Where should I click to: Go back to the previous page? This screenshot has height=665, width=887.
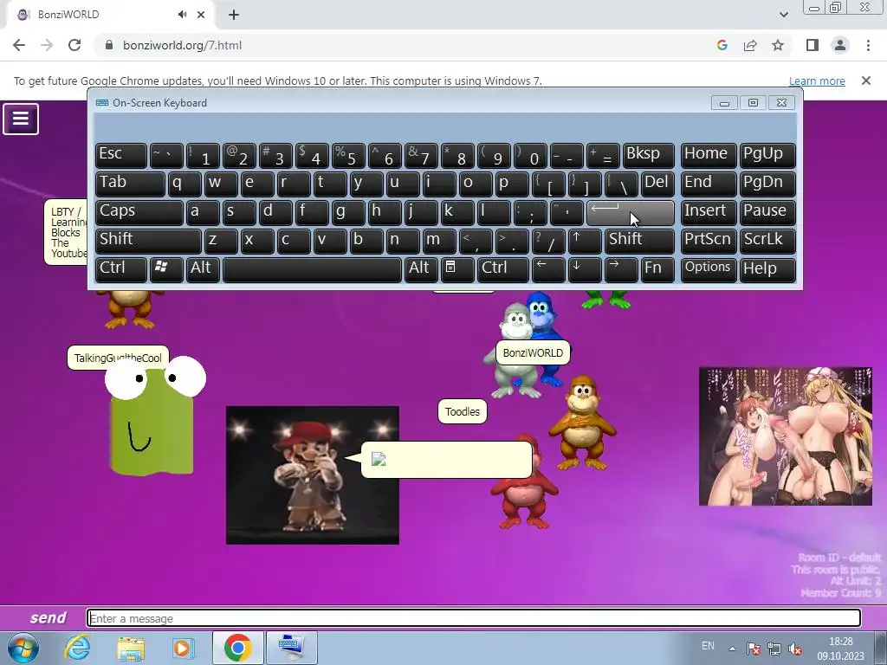[19, 45]
